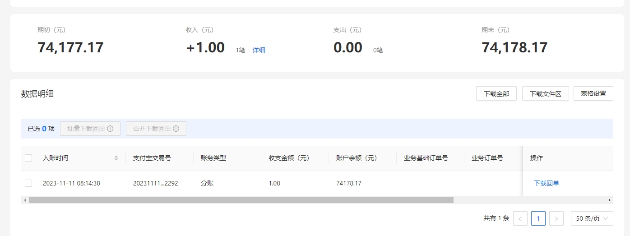Click info icon beside 批量下载回单

click(110, 129)
